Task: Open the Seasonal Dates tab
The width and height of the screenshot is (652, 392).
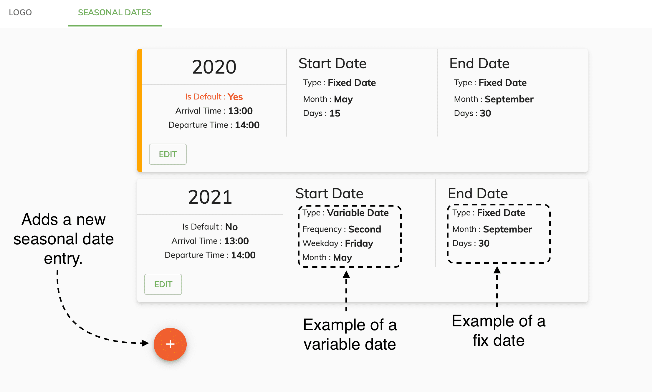Action: pos(115,13)
